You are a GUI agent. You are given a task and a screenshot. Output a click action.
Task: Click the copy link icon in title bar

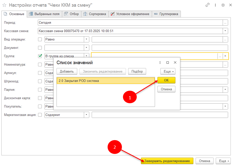[x=207, y=5]
